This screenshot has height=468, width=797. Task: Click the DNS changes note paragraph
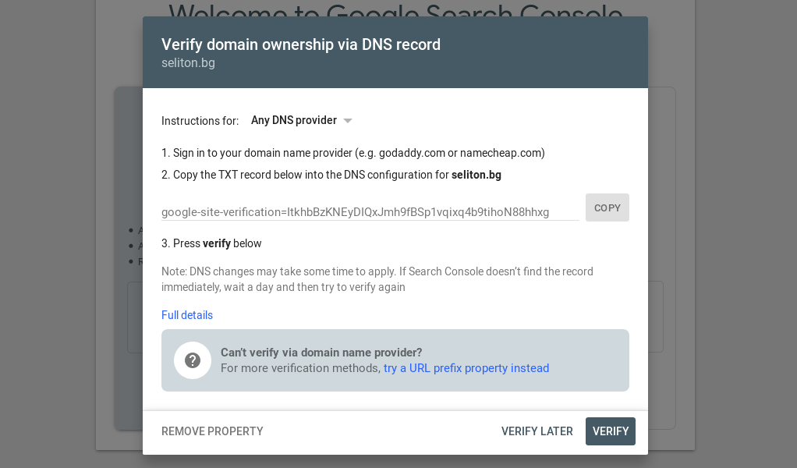click(377, 279)
